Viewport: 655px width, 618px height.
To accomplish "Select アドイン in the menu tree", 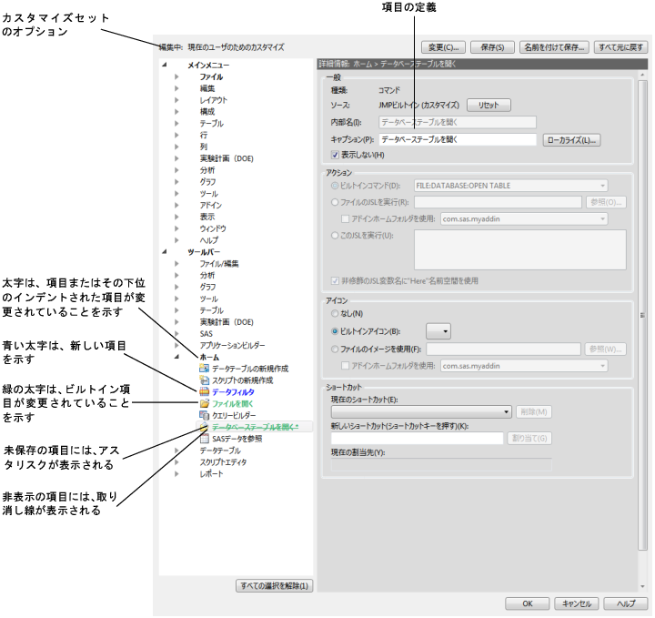I will (x=211, y=205).
